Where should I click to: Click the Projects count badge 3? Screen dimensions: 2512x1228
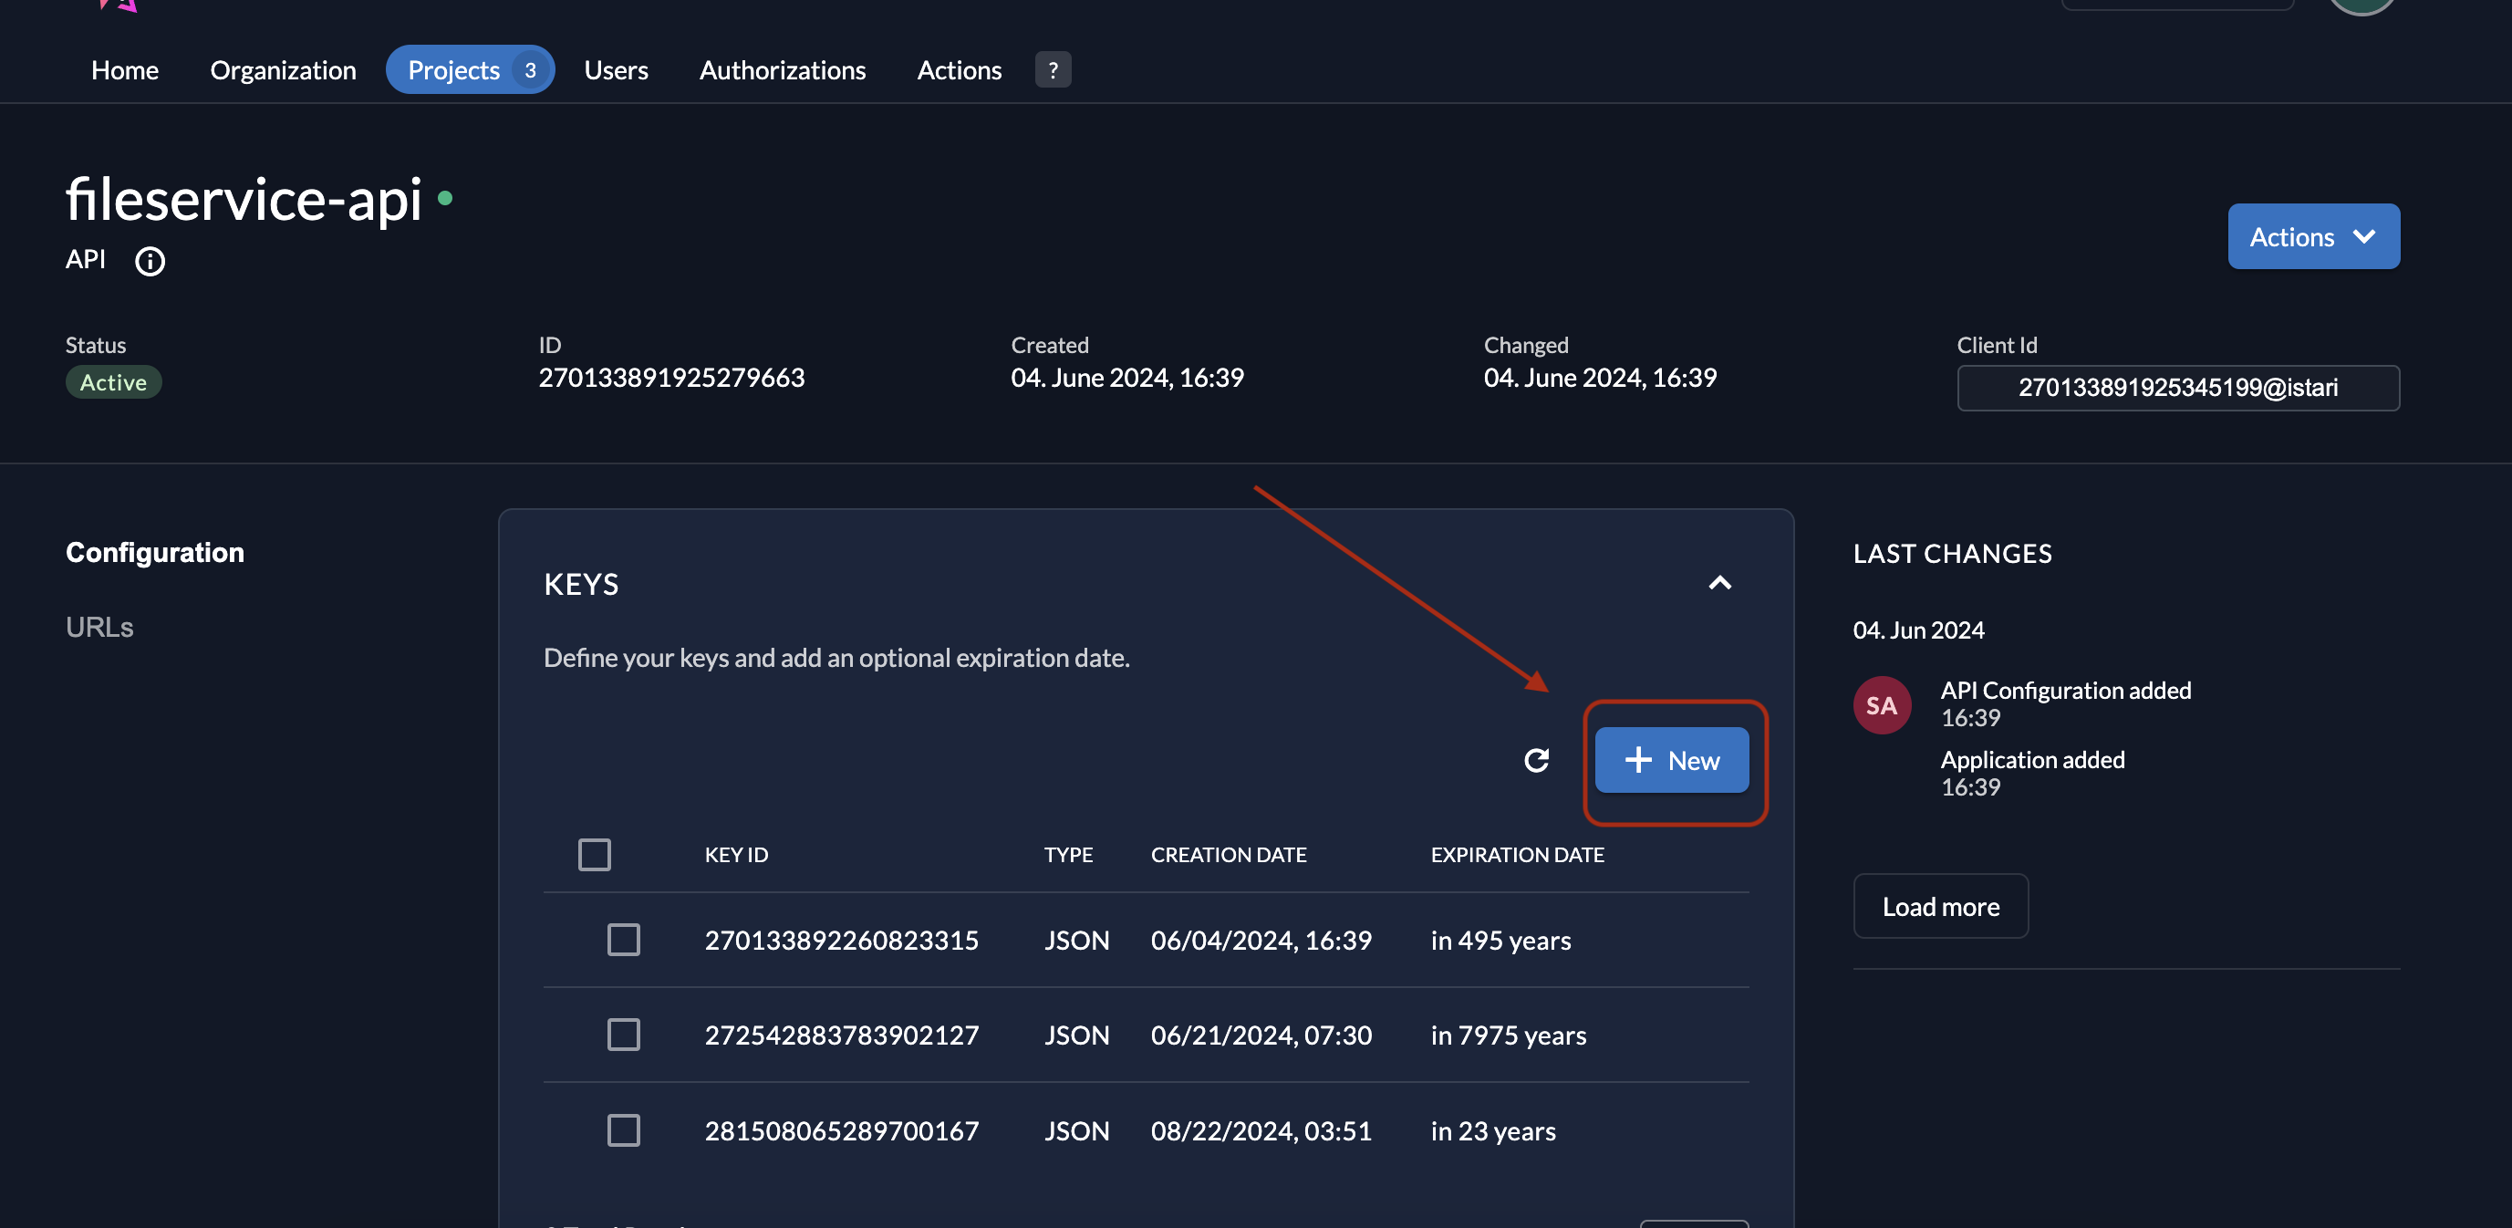coord(530,70)
